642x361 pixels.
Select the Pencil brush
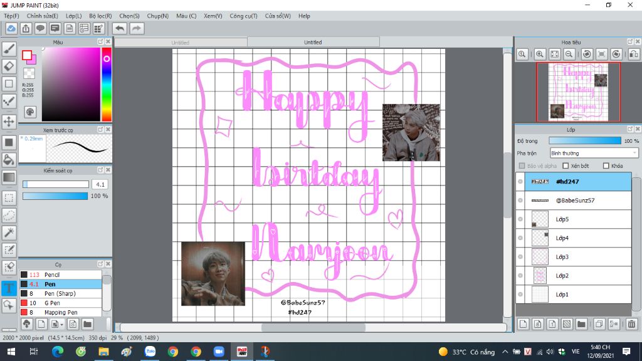61,275
